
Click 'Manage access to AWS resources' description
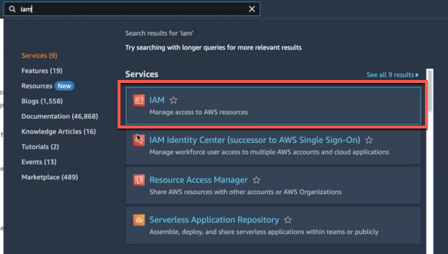[x=198, y=112]
